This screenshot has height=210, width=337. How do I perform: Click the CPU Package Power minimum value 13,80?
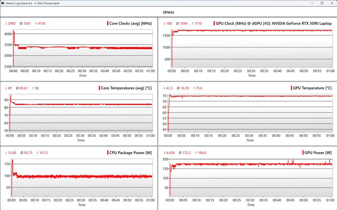[x=12, y=153]
